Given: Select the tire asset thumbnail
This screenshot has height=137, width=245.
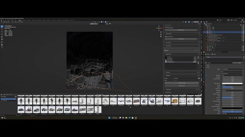Looking at the screenshot, I should pyautogui.click(x=198, y=101).
